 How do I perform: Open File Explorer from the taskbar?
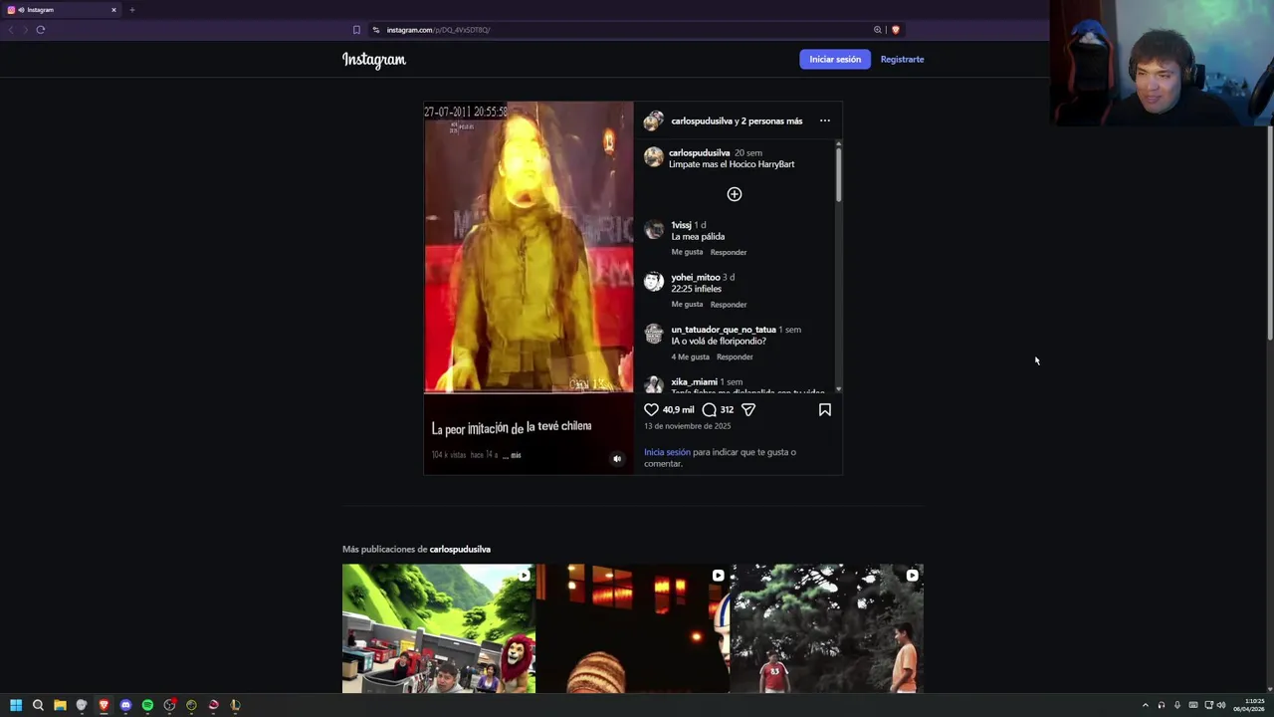coord(60,705)
